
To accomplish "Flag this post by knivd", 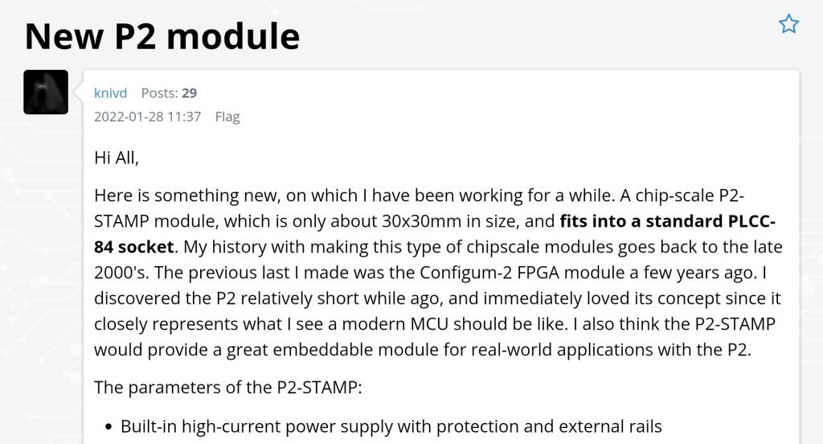I will [227, 117].
